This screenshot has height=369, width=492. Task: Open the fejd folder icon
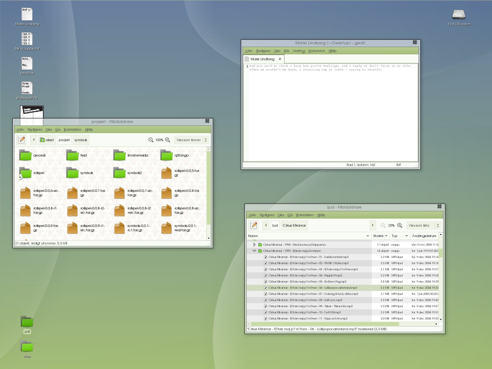click(72, 155)
